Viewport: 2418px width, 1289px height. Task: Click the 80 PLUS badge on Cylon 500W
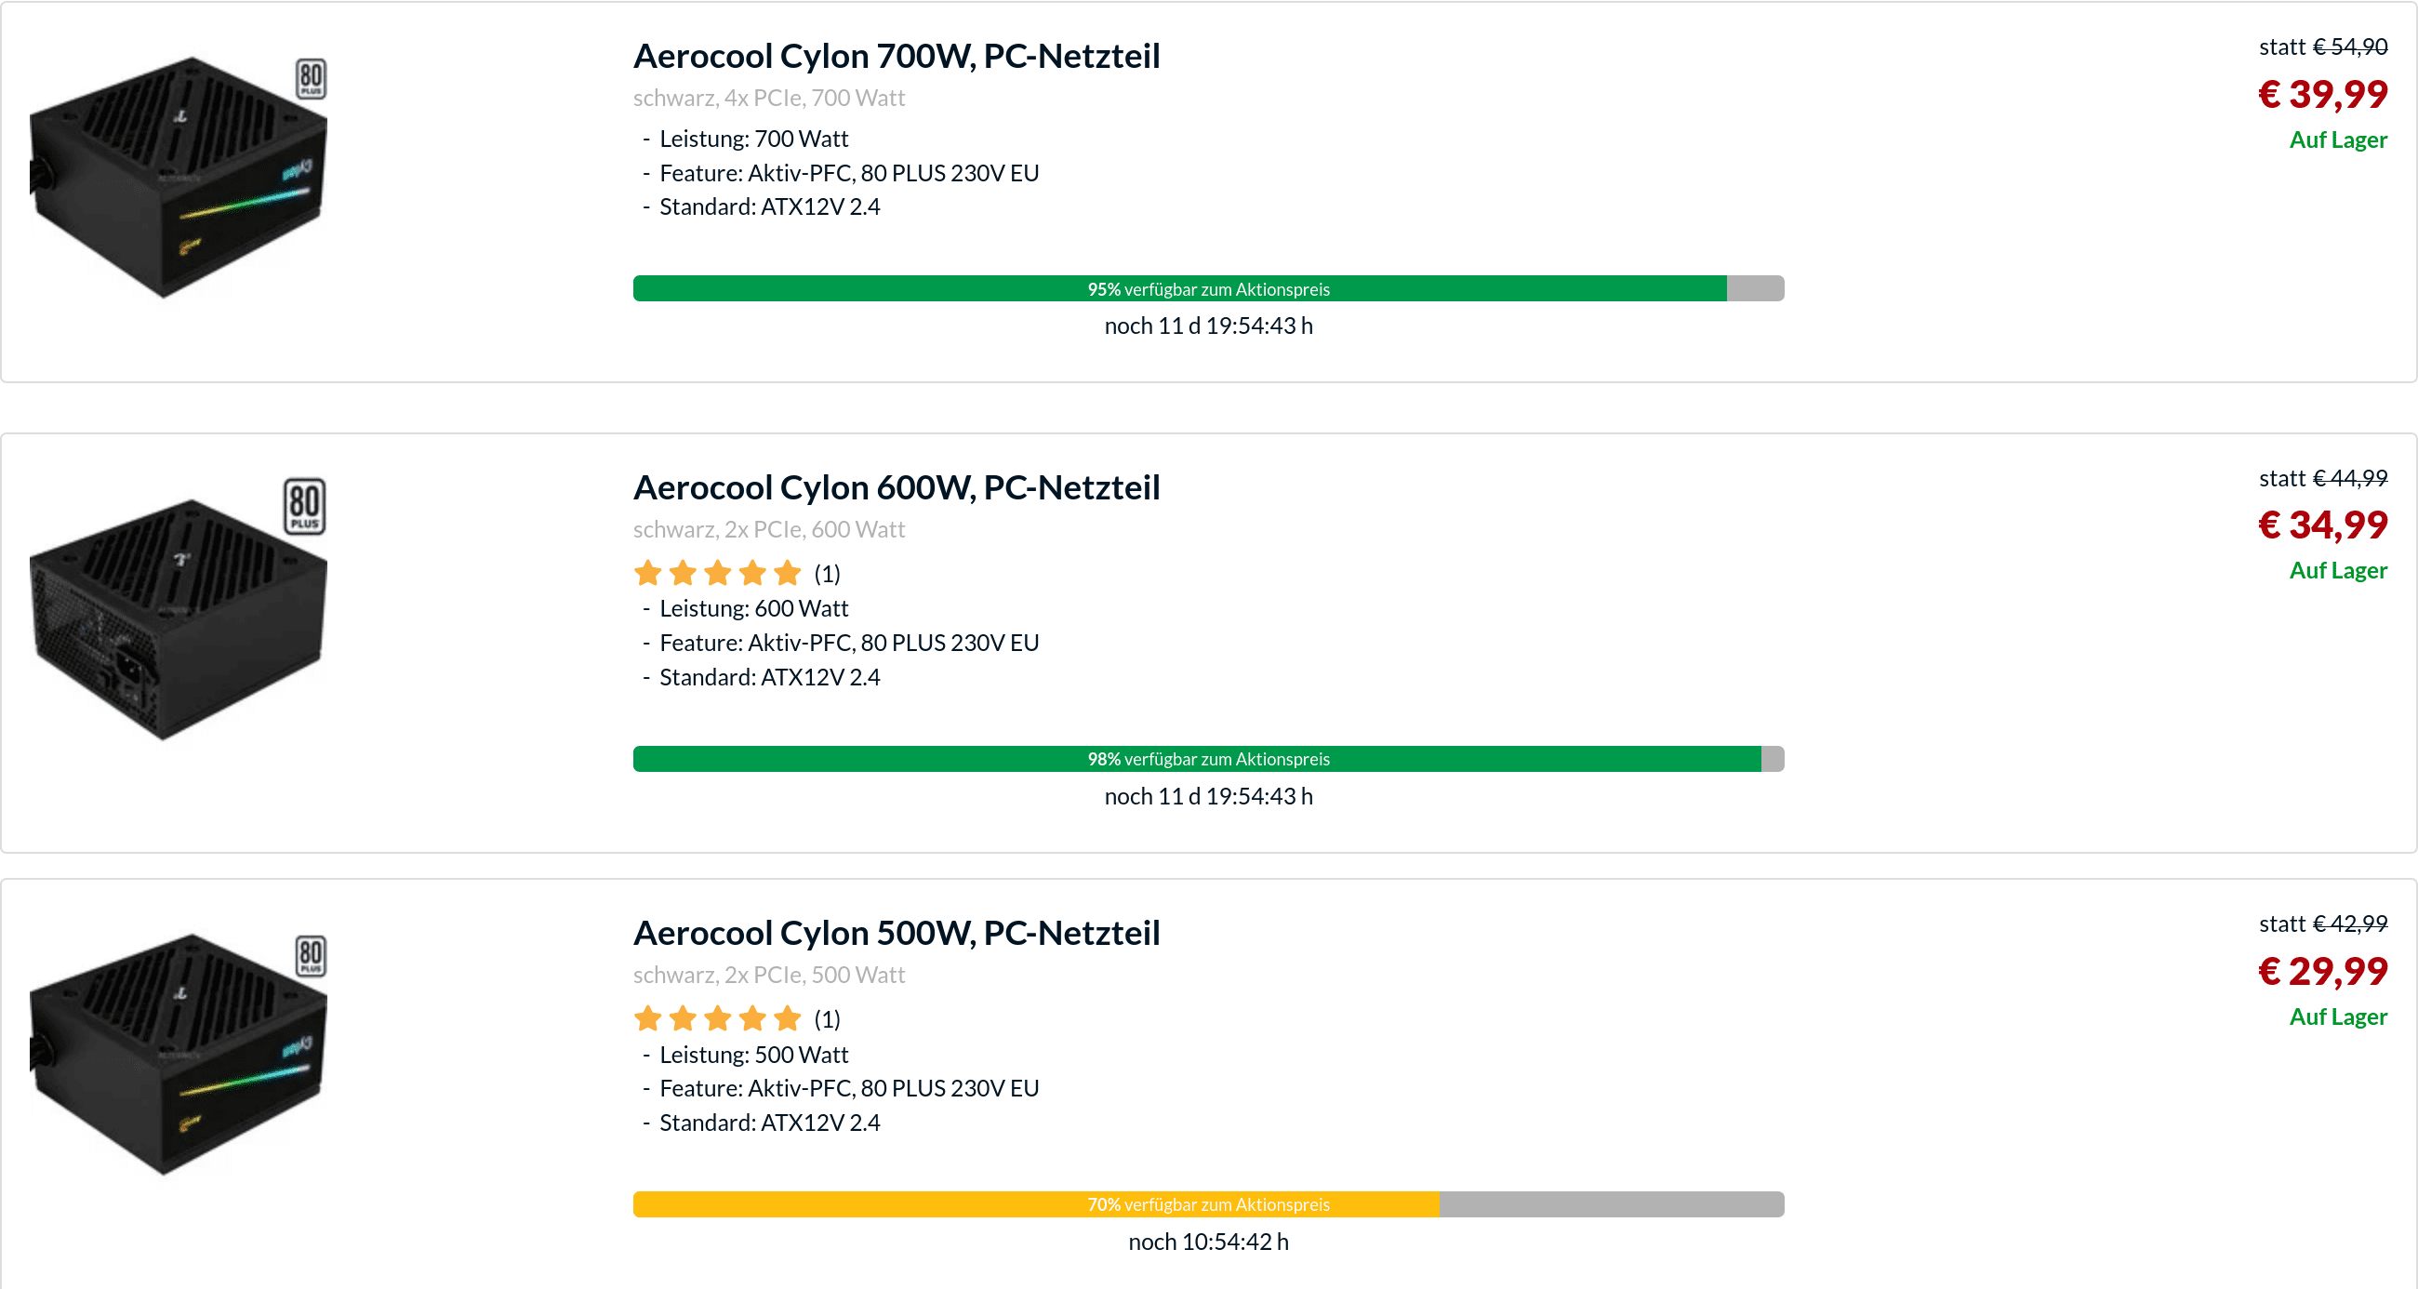tap(311, 956)
